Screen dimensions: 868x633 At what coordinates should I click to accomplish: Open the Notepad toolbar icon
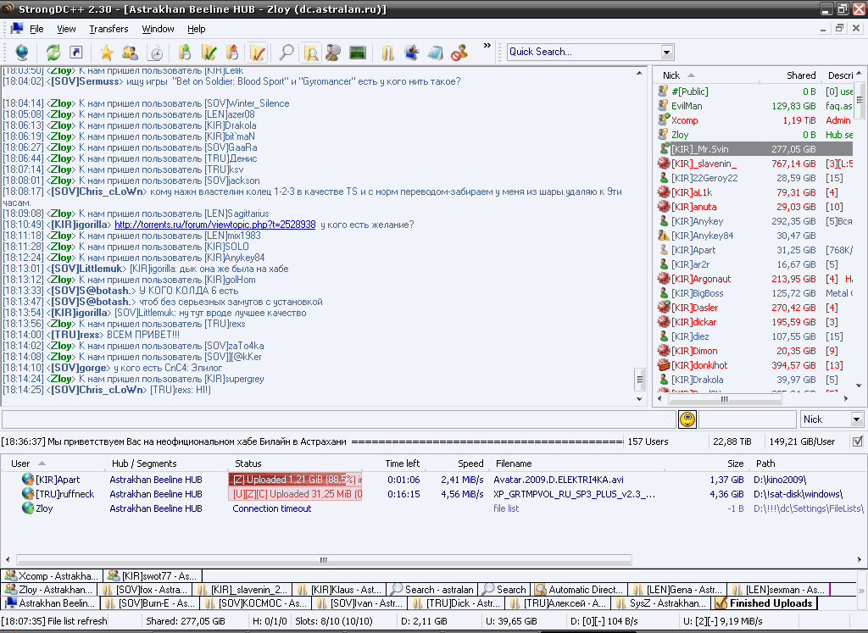click(x=435, y=53)
